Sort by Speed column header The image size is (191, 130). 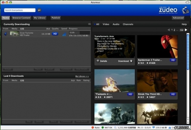(x=64, y=29)
